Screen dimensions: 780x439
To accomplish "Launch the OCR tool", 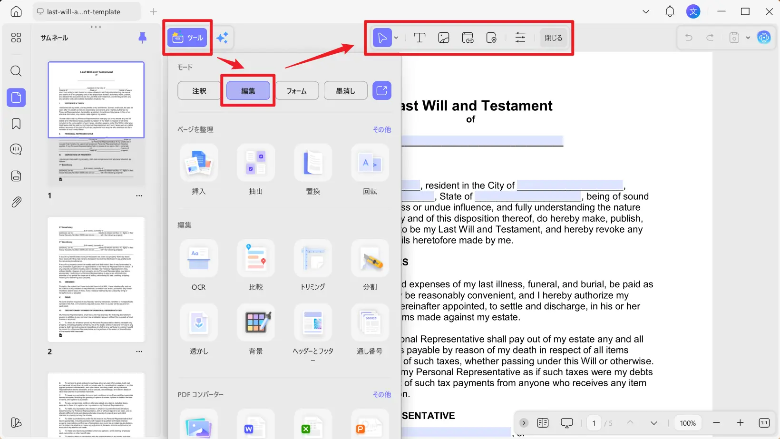I will coord(199,259).
